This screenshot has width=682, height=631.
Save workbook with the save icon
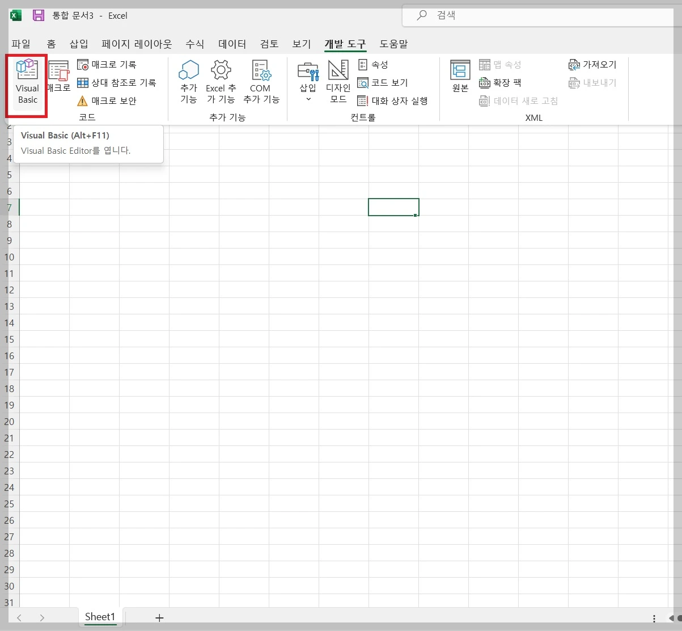[x=38, y=15]
